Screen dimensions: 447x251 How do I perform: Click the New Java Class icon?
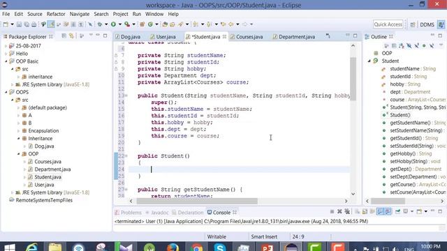151,24
